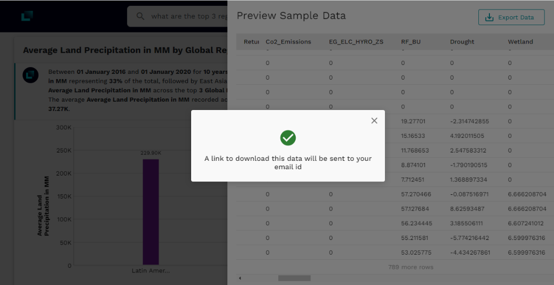
Task: Select cell value 15.16533
Action: 413,136
